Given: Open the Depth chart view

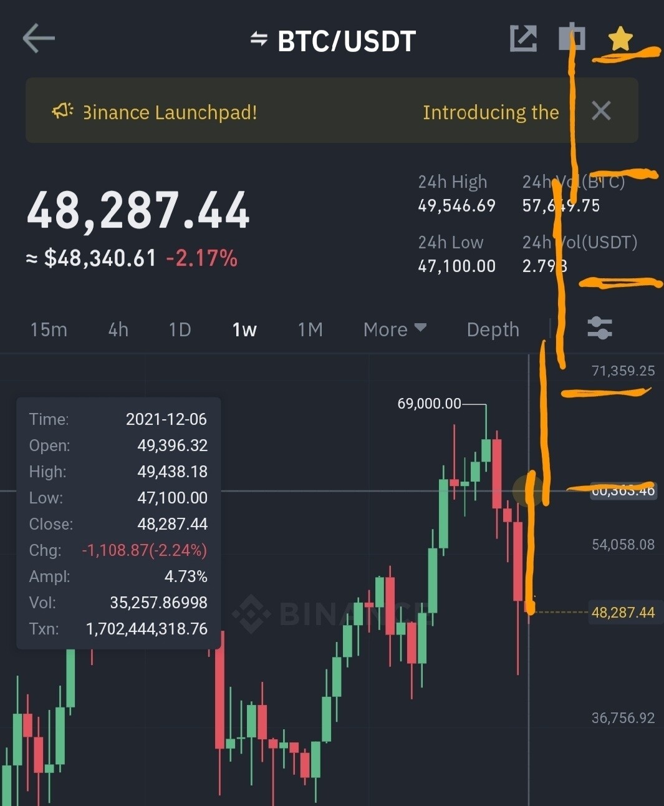Looking at the screenshot, I should (x=493, y=329).
